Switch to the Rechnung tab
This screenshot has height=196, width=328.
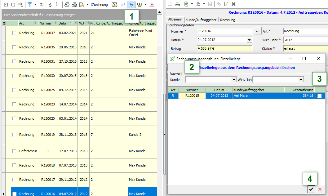click(x=228, y=20)
